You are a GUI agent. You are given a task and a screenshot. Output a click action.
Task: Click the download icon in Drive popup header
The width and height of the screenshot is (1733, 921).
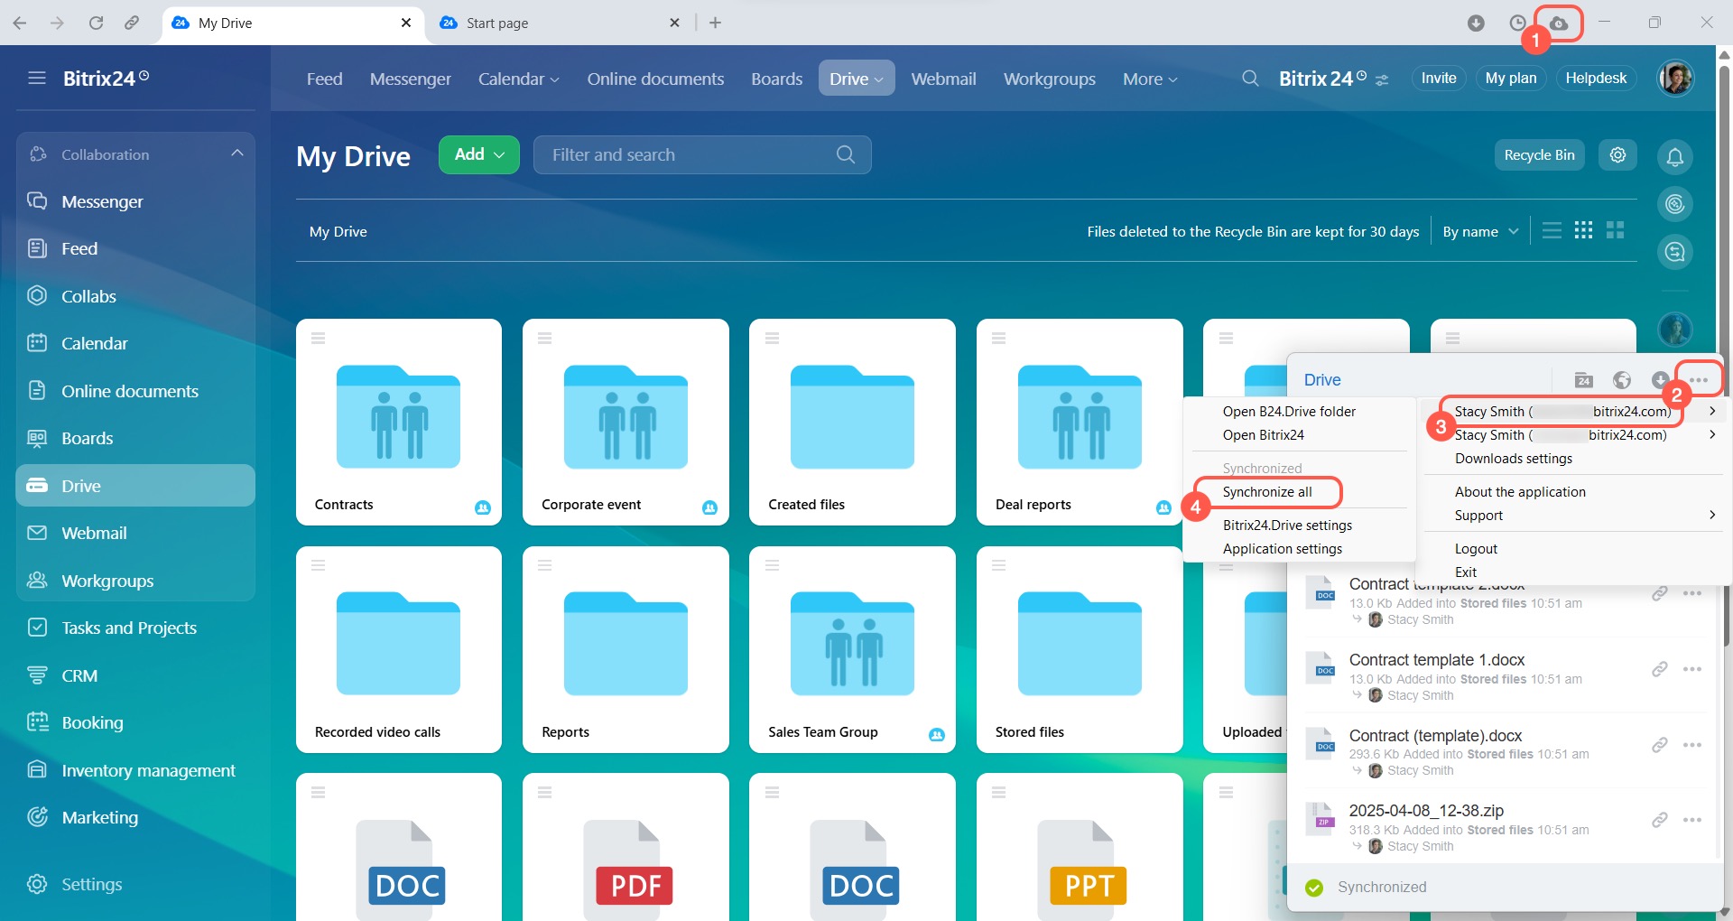tap(1659, 380)
